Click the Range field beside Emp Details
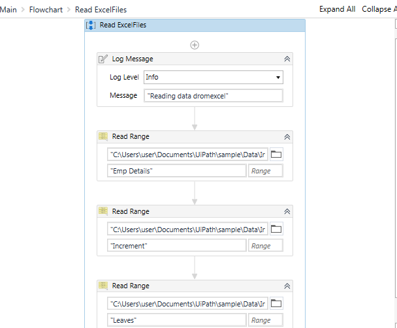The width and height of the screenshot is (397, 328). (x=265, y=171)
